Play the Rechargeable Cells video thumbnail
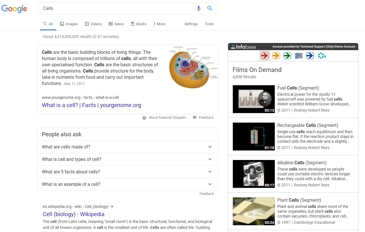Screen dimensions: 365x232 coord(254,137)
